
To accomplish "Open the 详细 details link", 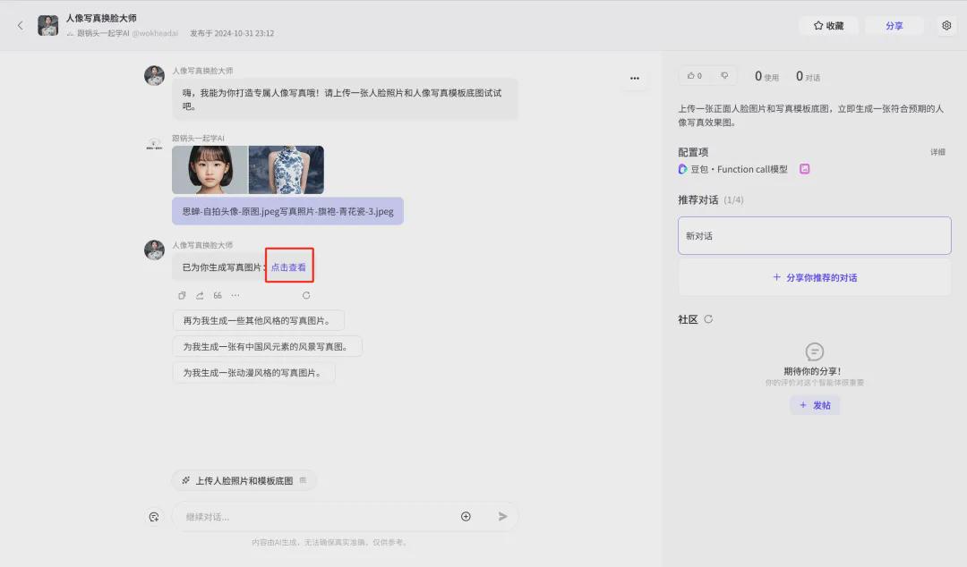I will (x=937, y=152).
